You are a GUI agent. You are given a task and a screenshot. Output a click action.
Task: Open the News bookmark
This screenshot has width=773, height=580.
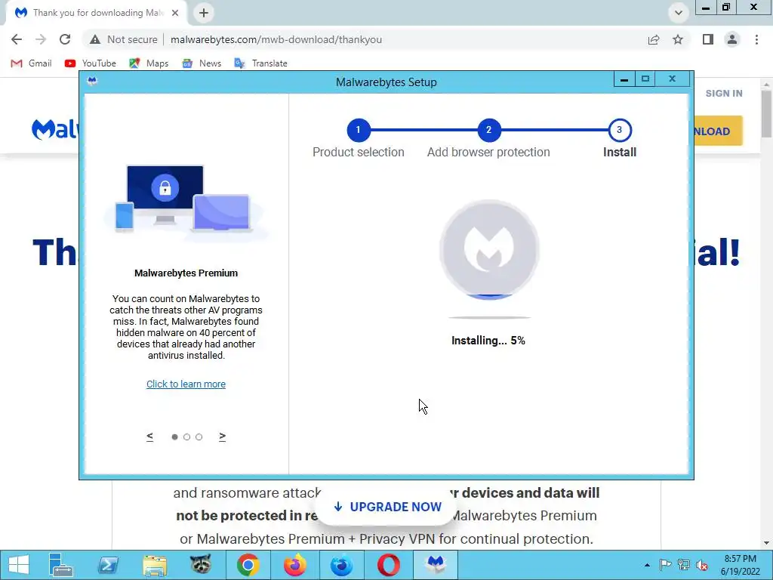tap(201, 63)
